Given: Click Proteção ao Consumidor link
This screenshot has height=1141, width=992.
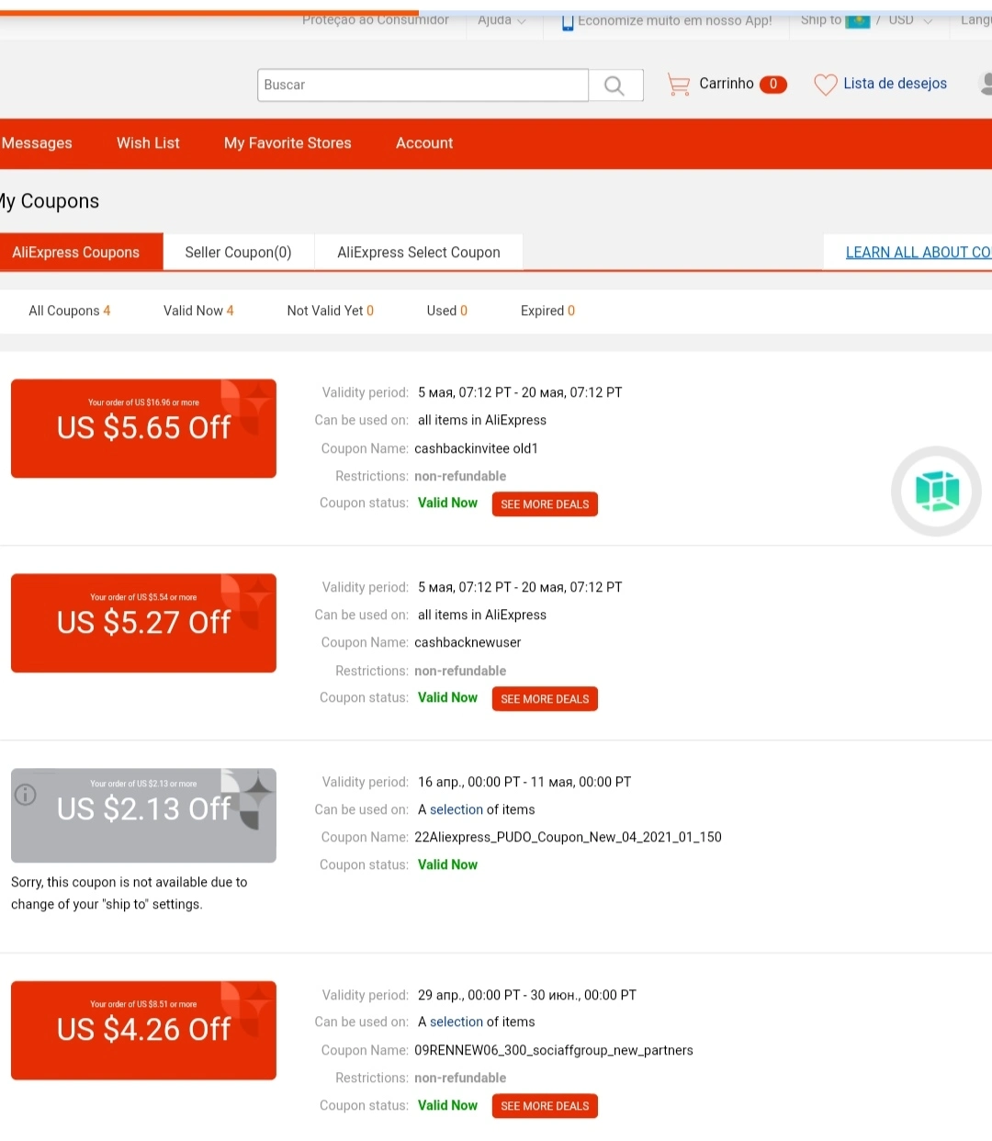Looking at the screenshot, I should [x=376, y=20].
